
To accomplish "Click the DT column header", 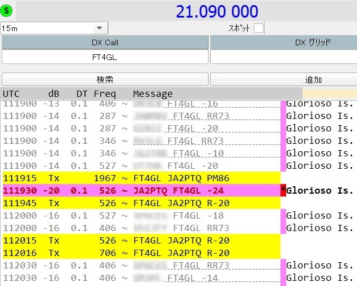I will tap(82, 94).
